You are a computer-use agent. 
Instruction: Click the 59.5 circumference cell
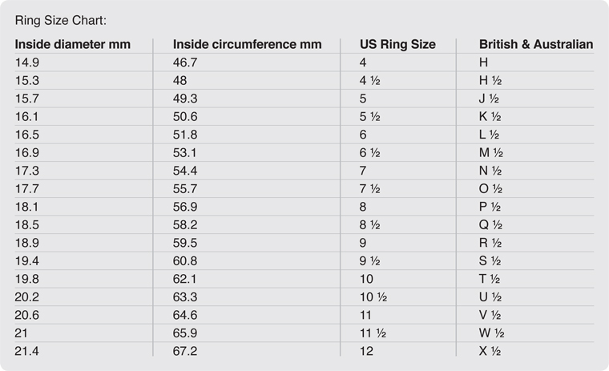(186, 242)
